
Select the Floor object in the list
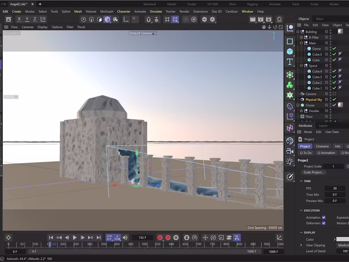point(309,117)
